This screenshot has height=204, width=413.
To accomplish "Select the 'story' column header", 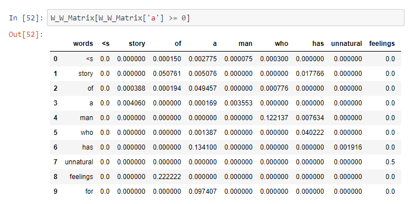I will 137,44.
